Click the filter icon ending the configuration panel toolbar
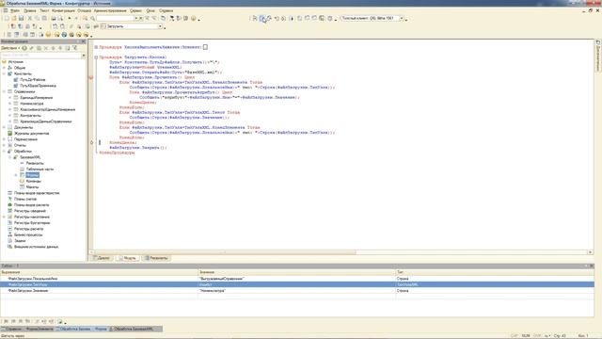602x339 pixels. click(75, 48)
